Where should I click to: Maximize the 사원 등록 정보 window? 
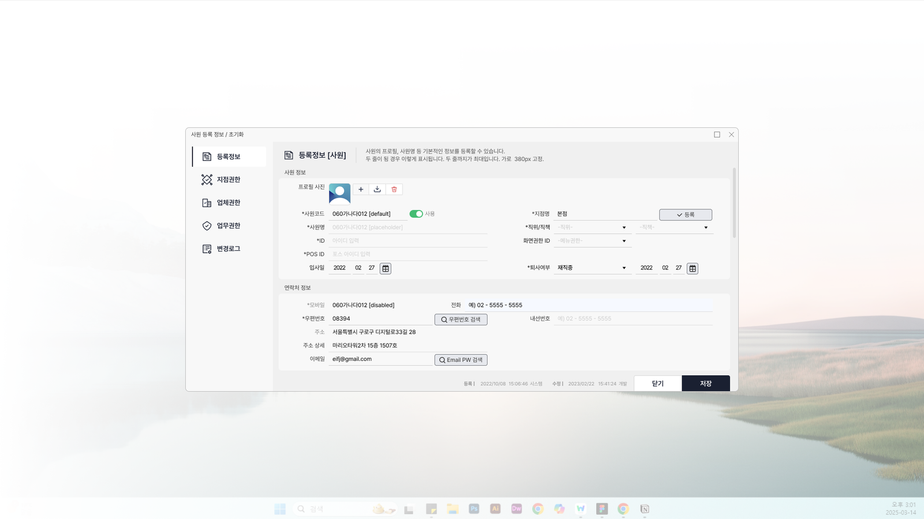pos(717,135)
